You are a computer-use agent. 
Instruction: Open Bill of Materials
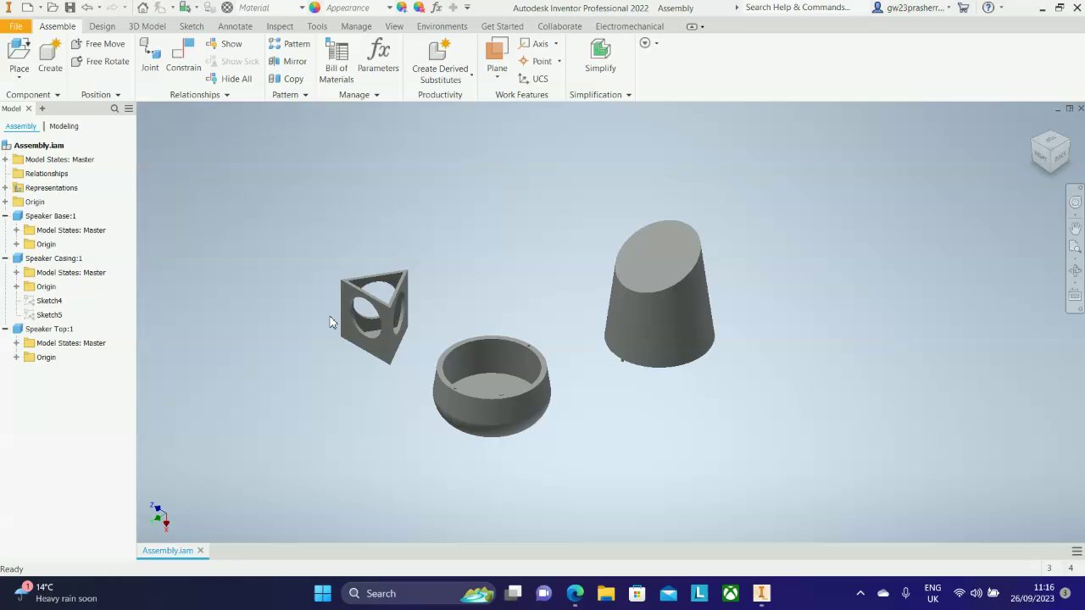click(337, 53)
